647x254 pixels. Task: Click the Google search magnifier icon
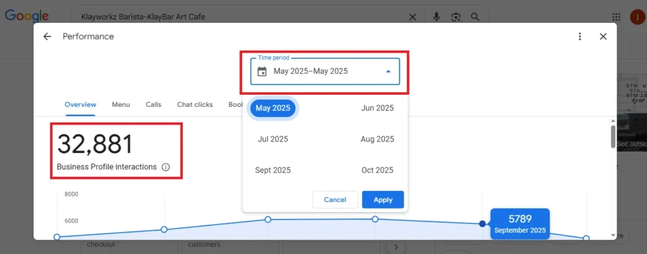475,17
